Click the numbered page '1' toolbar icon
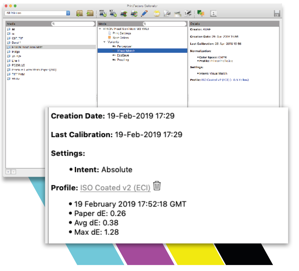Image resolution: width=299 pixels, height=271 pixels. click(213, 13)
